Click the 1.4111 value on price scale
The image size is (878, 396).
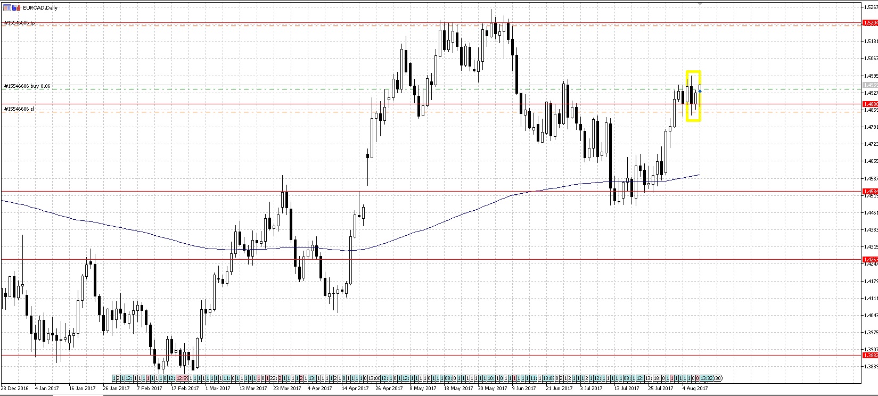point(871,298)
